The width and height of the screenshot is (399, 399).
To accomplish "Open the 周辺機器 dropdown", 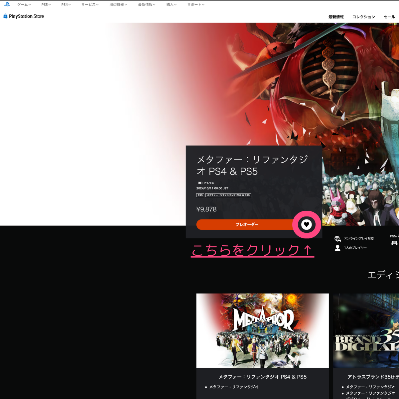I will [118, 5].
